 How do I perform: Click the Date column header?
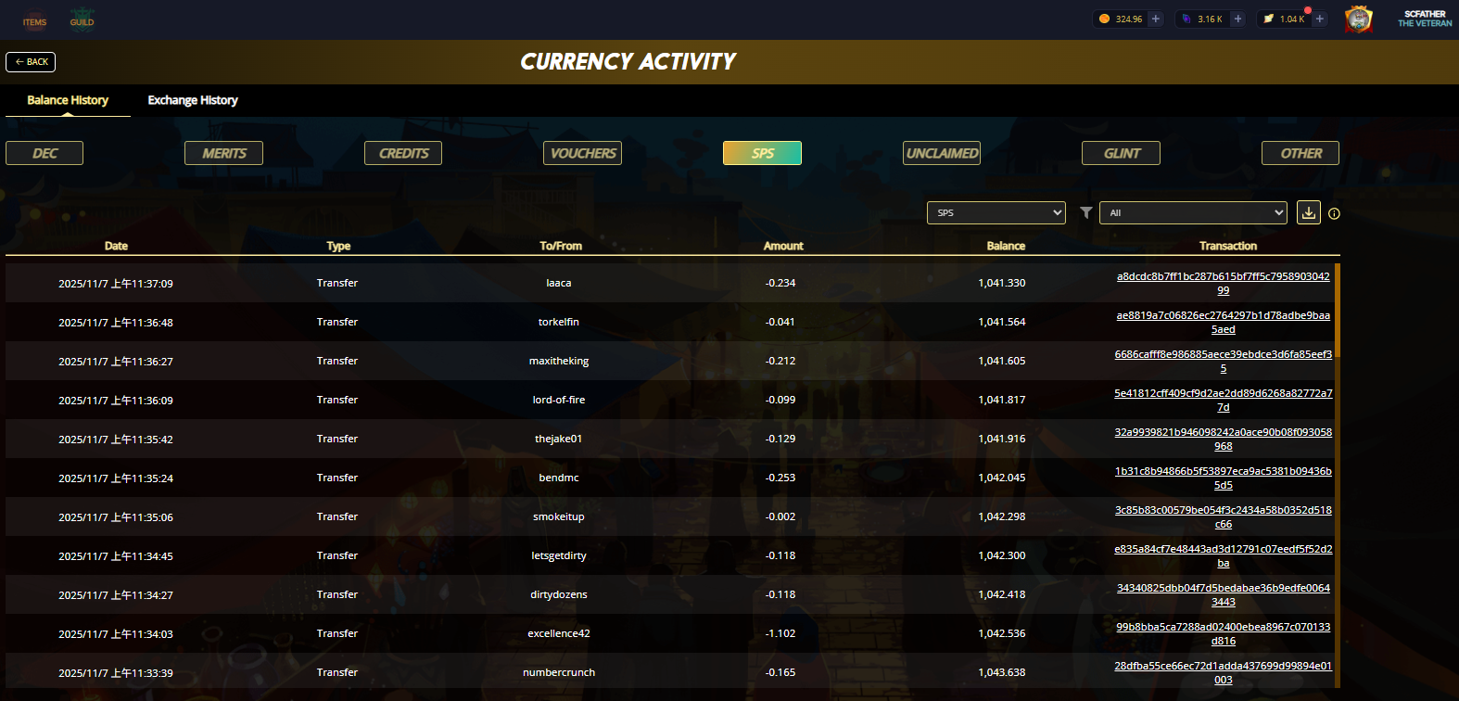point(116,246)
